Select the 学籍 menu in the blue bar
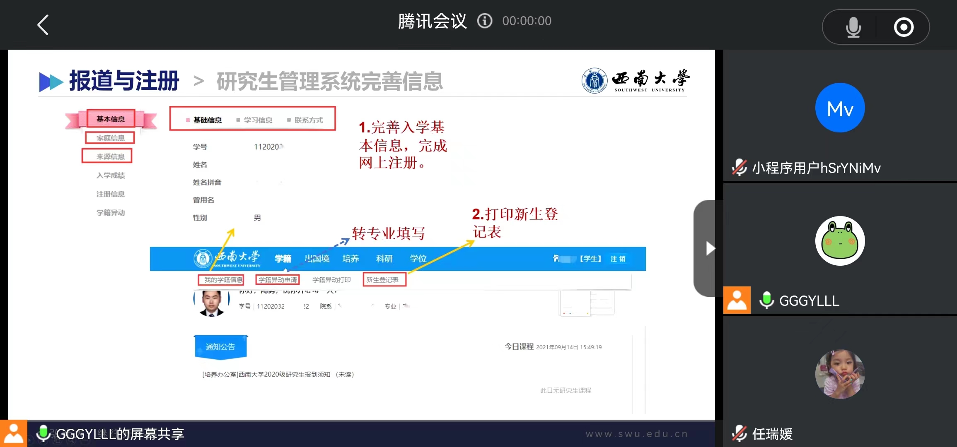This screenshot has height=447, width=957. click(x=283, y=259)
